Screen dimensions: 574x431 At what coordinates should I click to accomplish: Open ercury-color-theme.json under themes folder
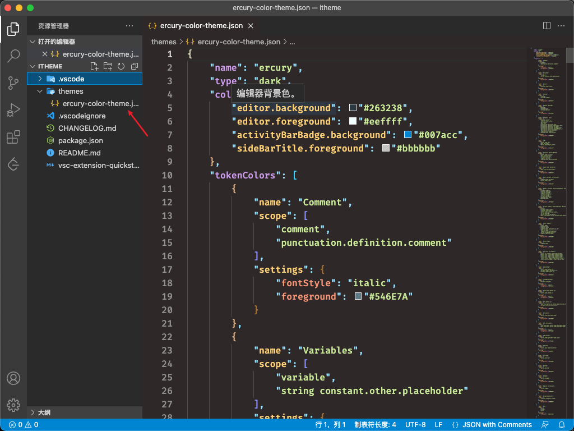tap(85, 104)
